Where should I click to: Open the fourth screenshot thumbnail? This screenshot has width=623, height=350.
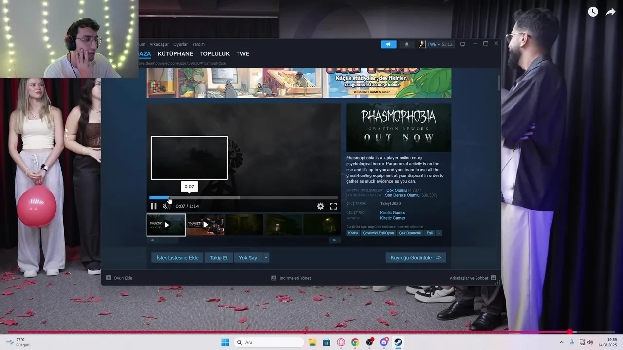click(283, 225)
